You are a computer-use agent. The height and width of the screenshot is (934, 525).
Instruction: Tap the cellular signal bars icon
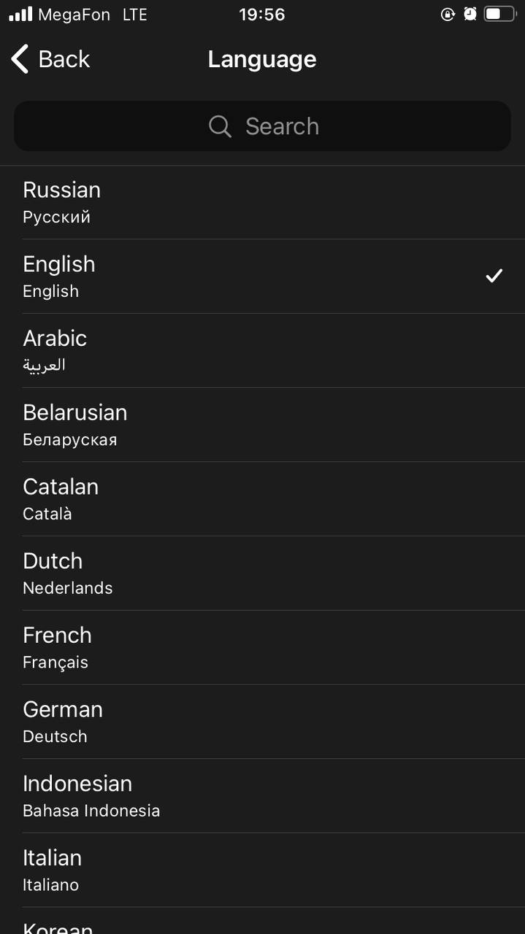(20, 14)
